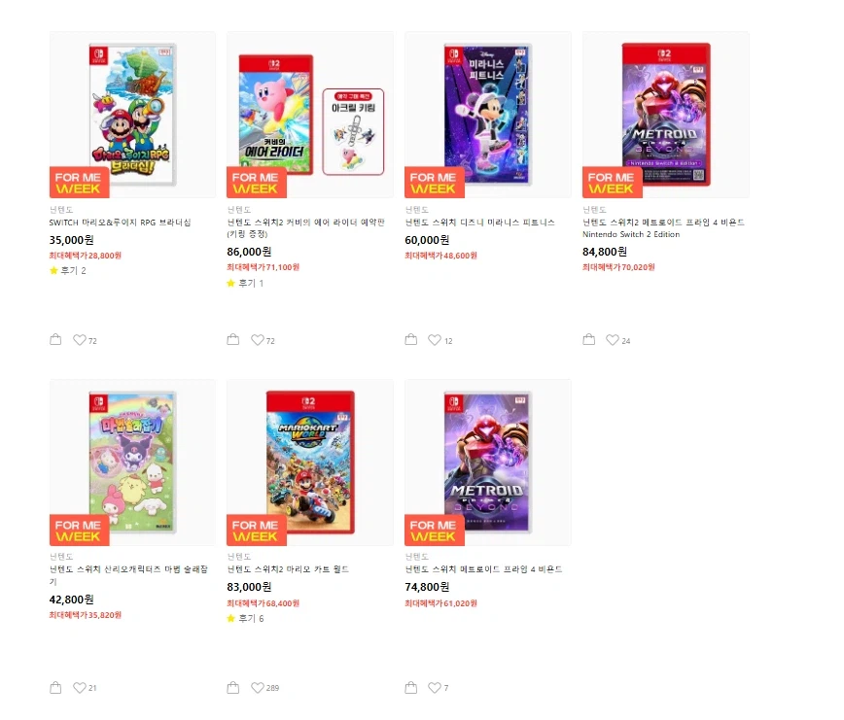Viewport: 844px width, 720px height.
Task: Open Mario Kart World product thumbnail
Action: (x=310, y=463)
